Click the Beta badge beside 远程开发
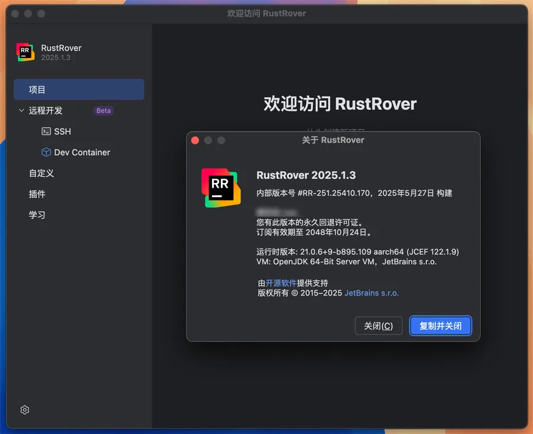The image size is (533, 434). [104, 111]
